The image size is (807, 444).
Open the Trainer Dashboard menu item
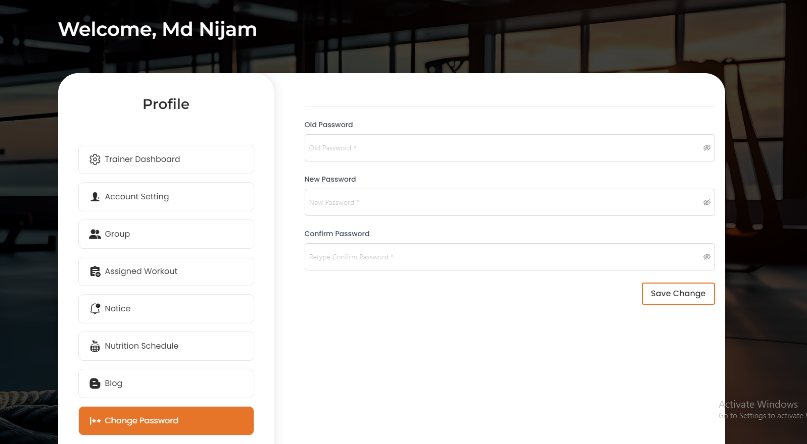click(166, 159)
